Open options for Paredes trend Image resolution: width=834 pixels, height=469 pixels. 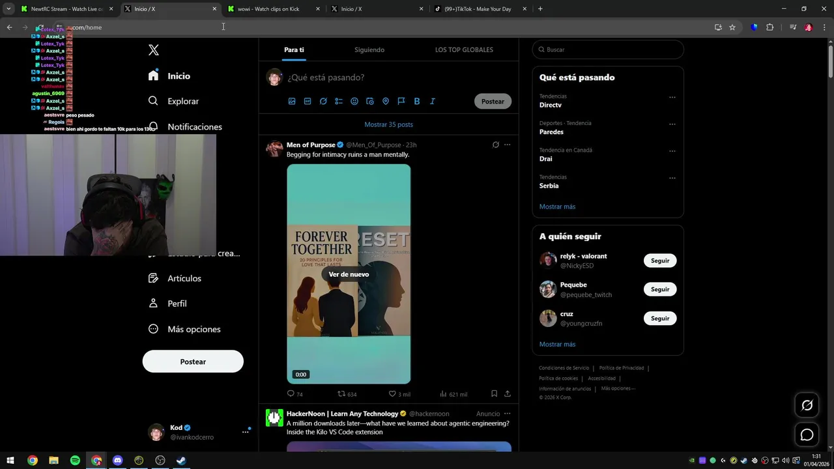pyautogui.click(x=672, y=124)
